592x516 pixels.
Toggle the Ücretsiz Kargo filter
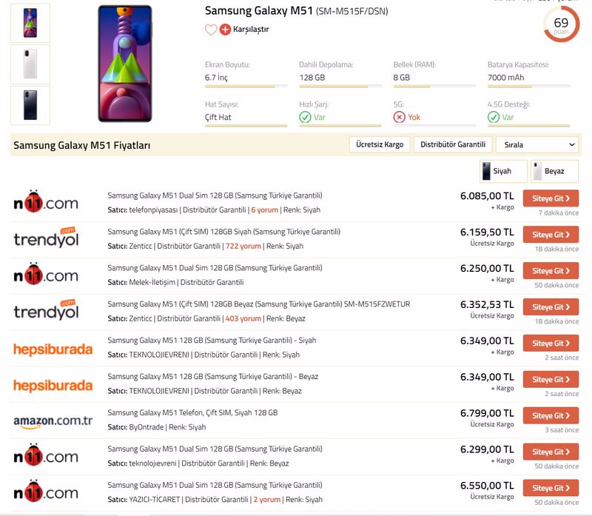pyautogui.click(x=379, y=144)
